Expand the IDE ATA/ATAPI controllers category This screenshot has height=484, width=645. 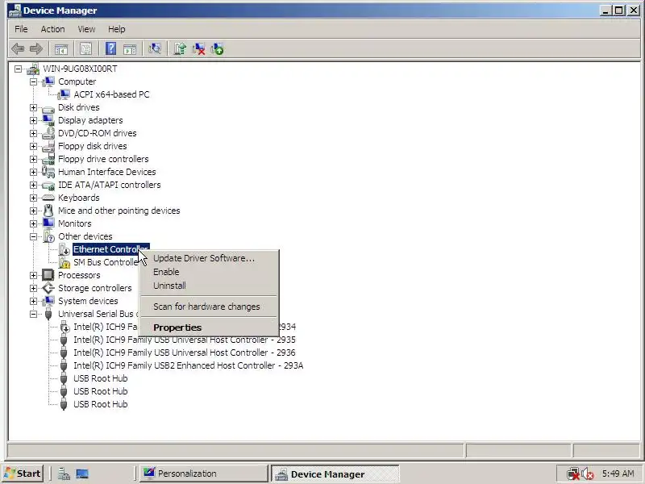[33, 186]
